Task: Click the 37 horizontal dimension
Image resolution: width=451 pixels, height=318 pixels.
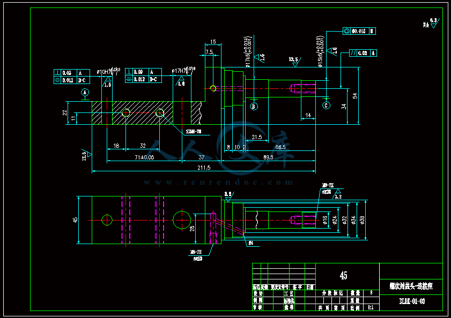Action: (x=201, y=157)
